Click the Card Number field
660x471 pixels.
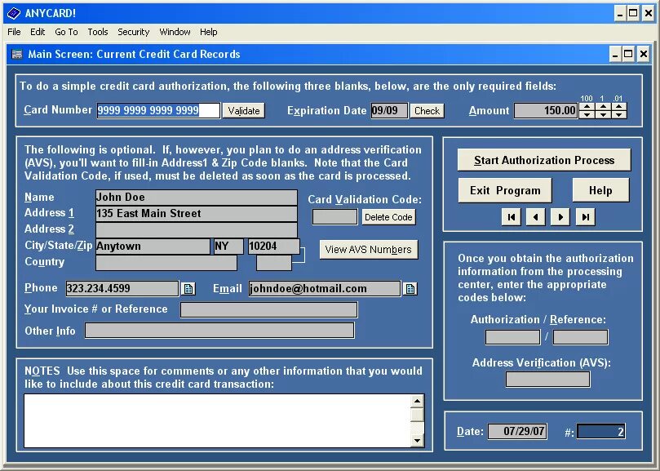click(158, 110)
